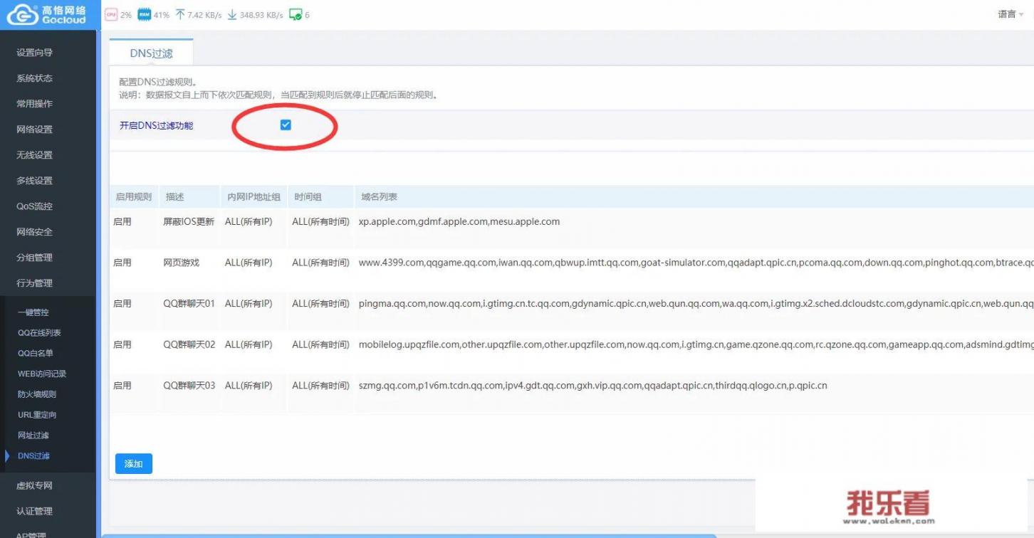Viewport: 1034px width, 538px height.
Task: Click the RAM usage icon
Action: pyautogui.click(x=144, y=14)
